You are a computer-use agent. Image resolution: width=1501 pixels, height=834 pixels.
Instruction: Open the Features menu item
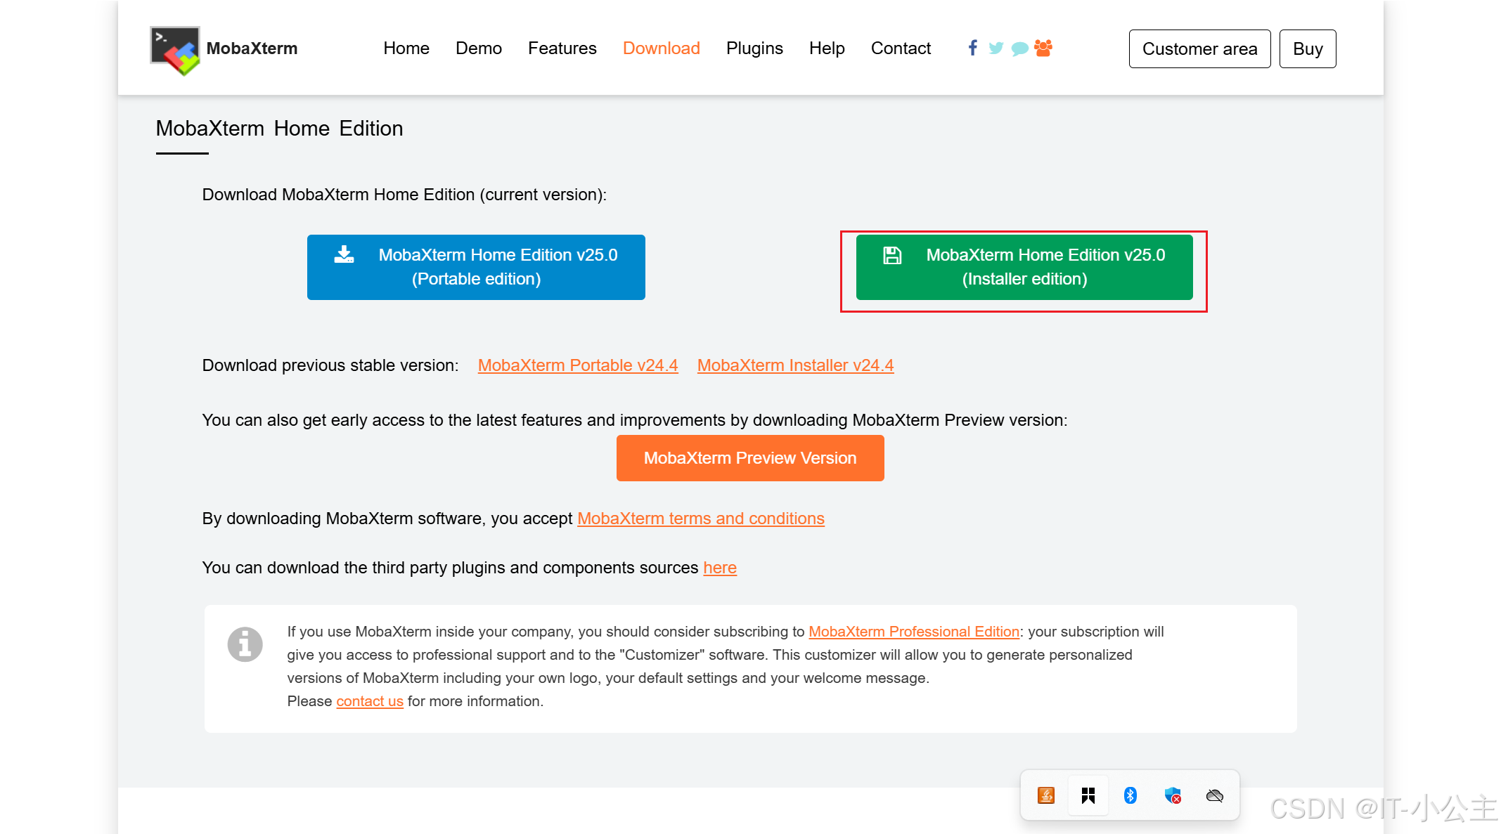tap(562, 48)
